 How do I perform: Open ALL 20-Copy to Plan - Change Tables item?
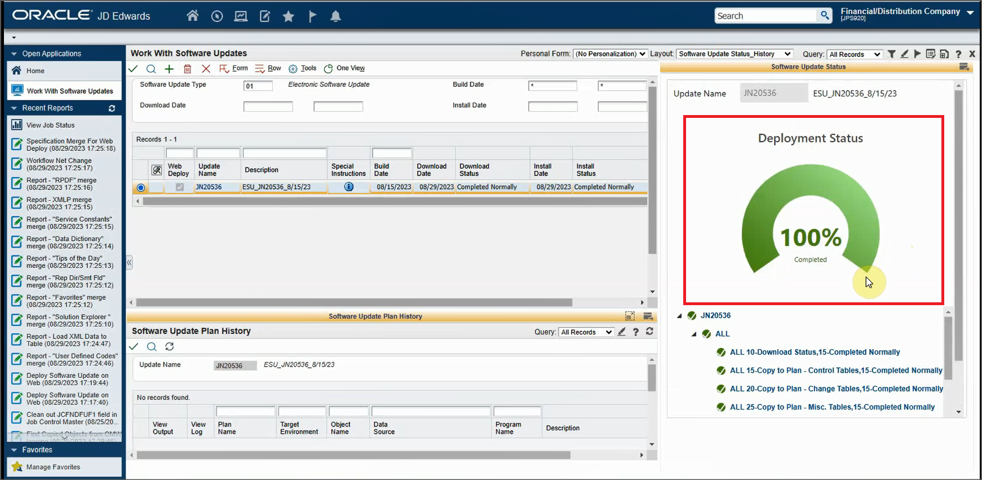(836, 389)
